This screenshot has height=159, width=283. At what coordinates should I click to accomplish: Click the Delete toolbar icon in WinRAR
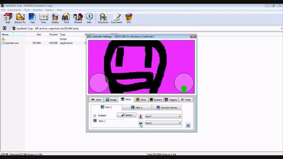[x=55, y=18]
